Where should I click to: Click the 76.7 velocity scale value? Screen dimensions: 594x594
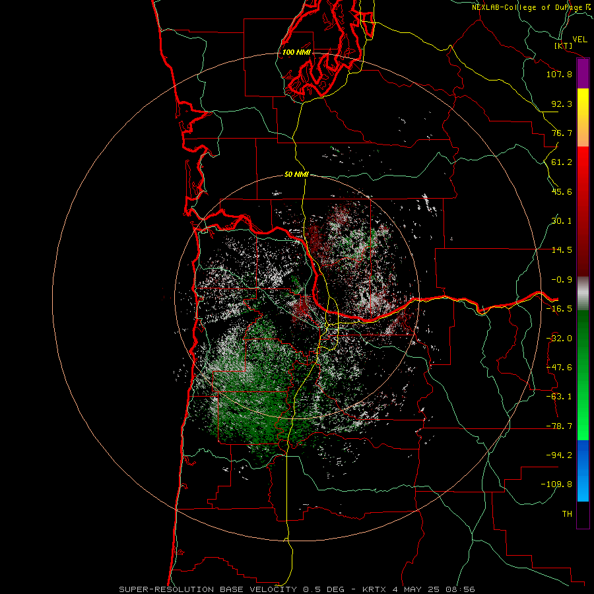click(562, 133)
